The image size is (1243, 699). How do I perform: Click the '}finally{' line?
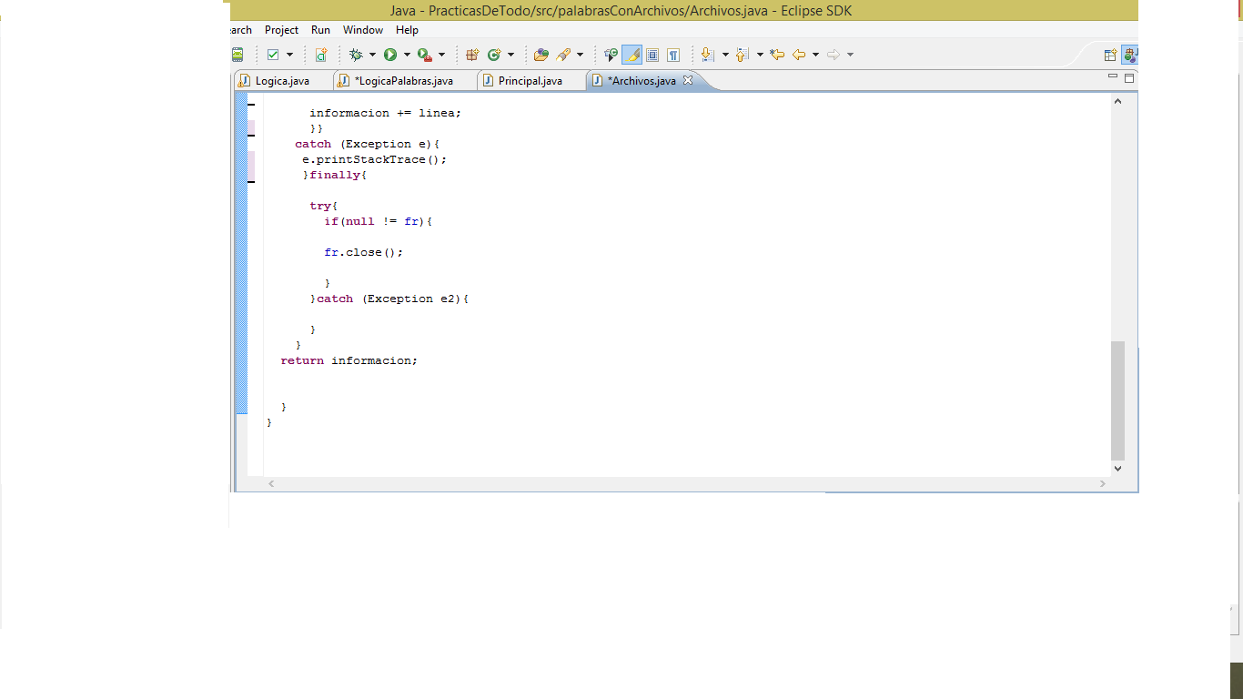(x=335, y=175)
